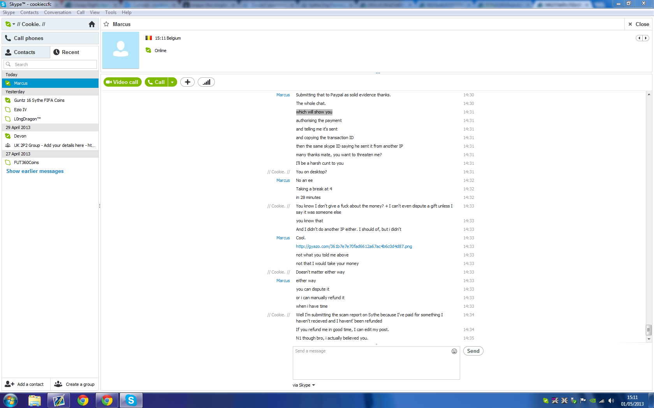The width and height of the screenshot is (654, 408).
Task: Open the Conversation menu
Action: [58, 12]
